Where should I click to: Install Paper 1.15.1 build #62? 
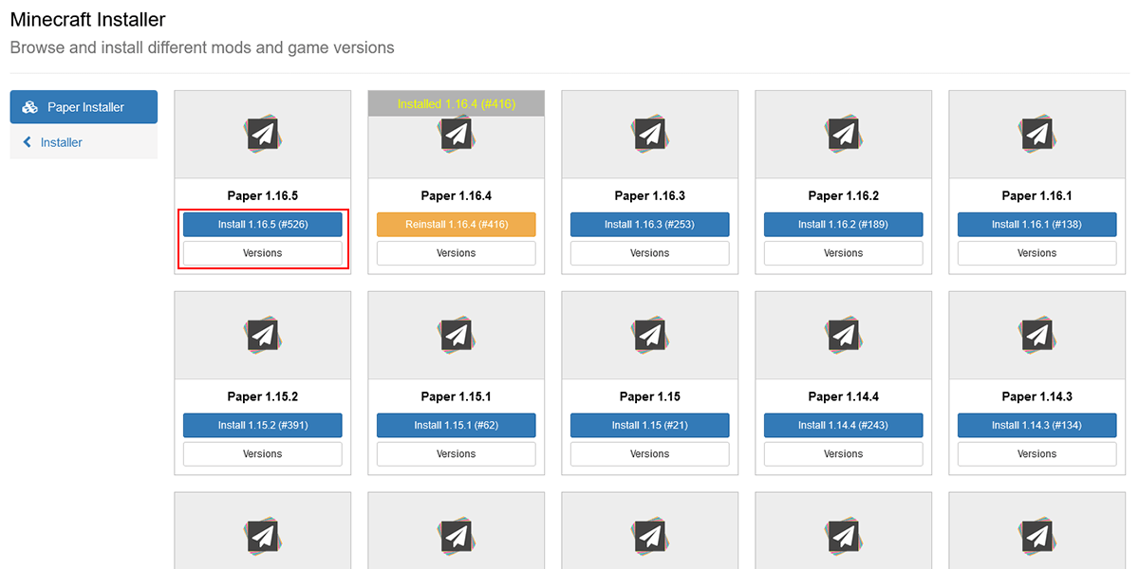(x=457, y=426)
